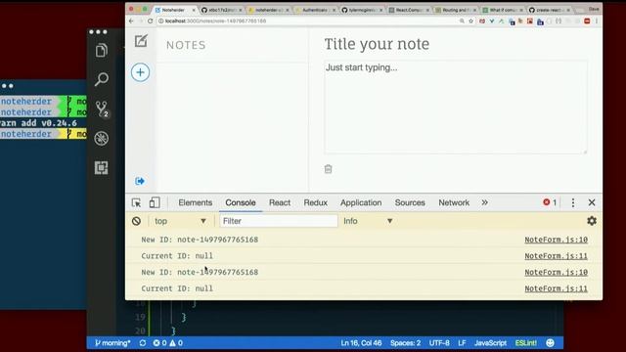This screenshot has height=352, width=626.
Task: Close the DevTools panel
Action: (592, 202)
